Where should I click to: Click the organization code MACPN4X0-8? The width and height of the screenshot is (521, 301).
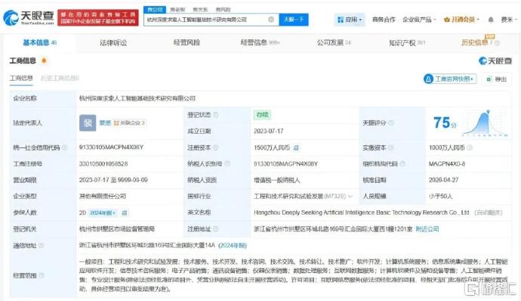coord(447,164)
